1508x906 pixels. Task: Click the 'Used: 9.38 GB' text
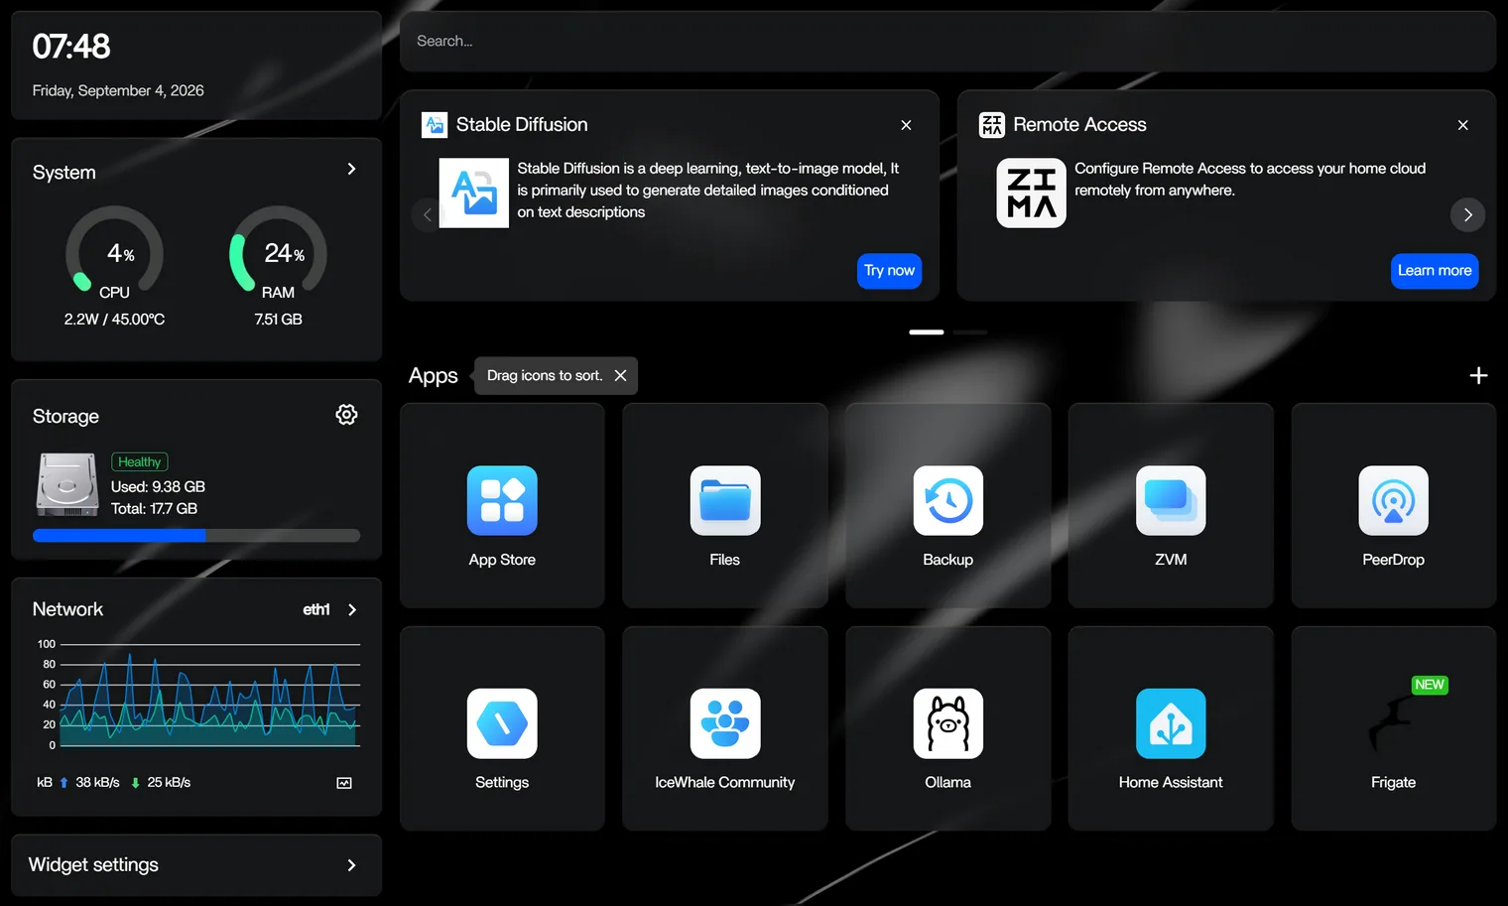click(x=158, y=486)
